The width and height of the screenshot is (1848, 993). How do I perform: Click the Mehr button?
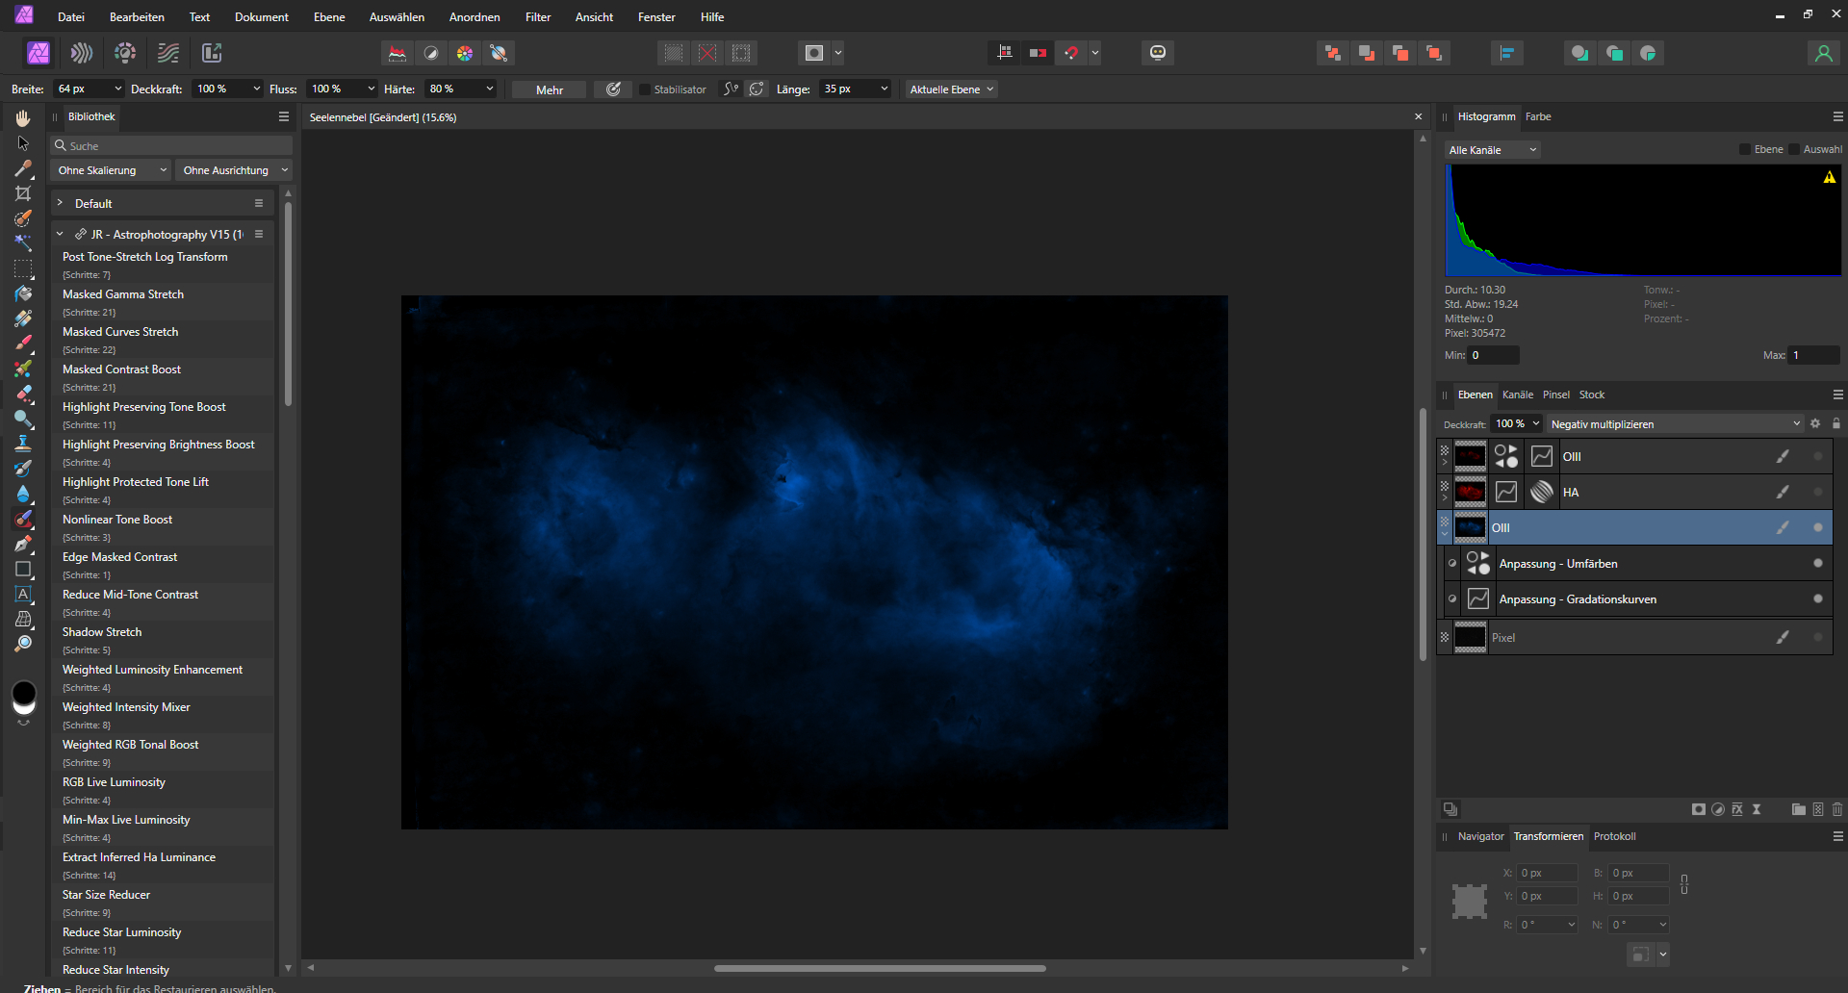pyautogui.click(x=550, y=89)
